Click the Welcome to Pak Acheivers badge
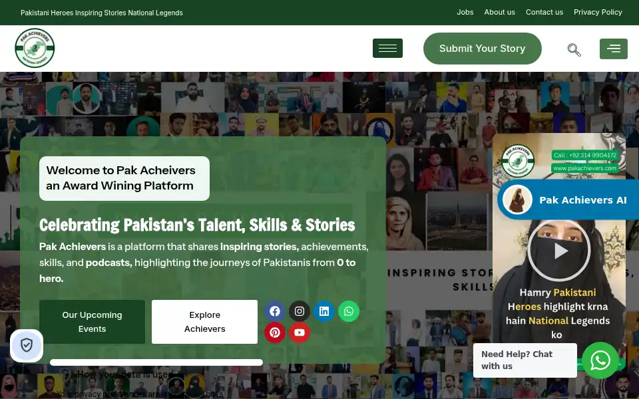The image size is (639, 399). point(124,178)
